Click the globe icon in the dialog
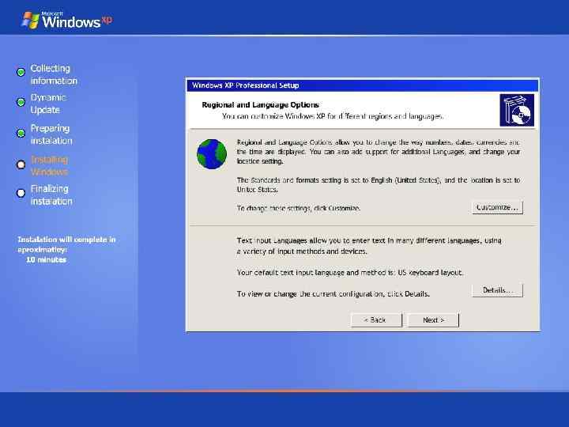Image resolution: width=569 pixels, height=427 pixels. tap(212, 154)
